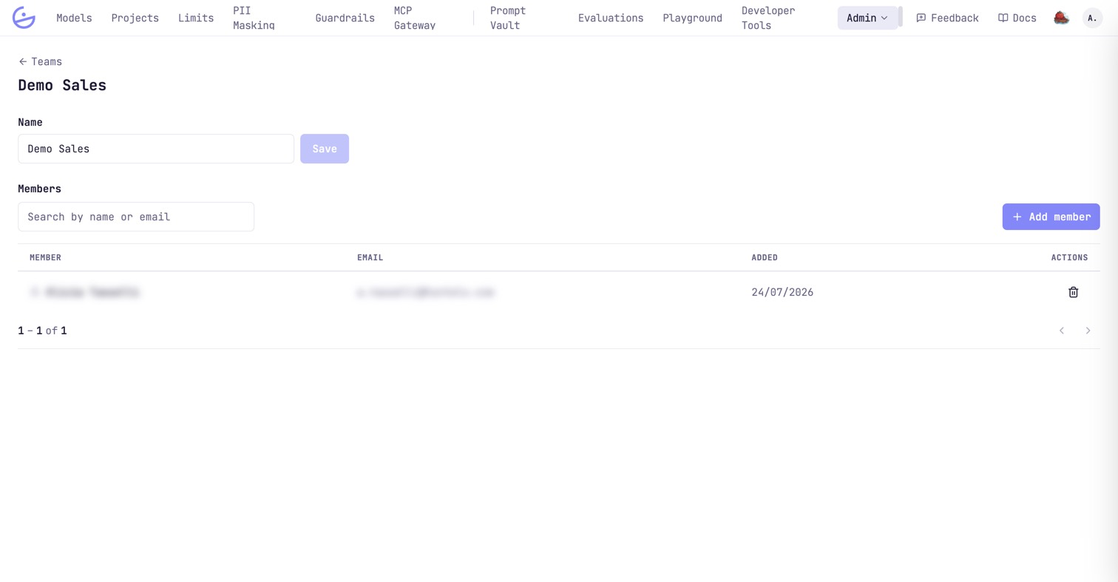Navigate to Projects
The width and height of the screenshot is (1118, 582).
tap(135, 18)
